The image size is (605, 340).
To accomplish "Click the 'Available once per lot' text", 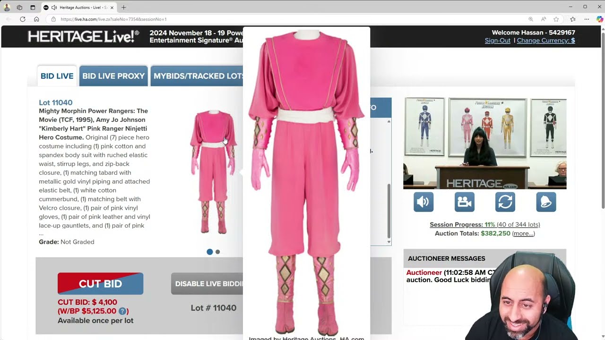I will click(x=95, y=321).
